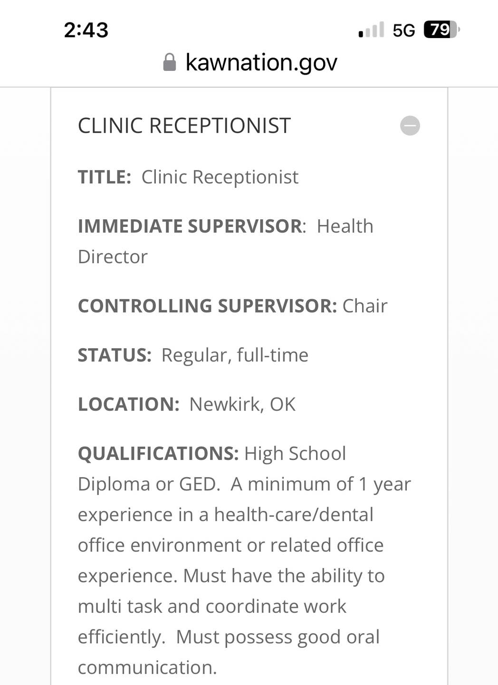Tap the CLINIC RECEPTIONIST accordion heading
Screen dimensions: 498x685
pos(184,126)
